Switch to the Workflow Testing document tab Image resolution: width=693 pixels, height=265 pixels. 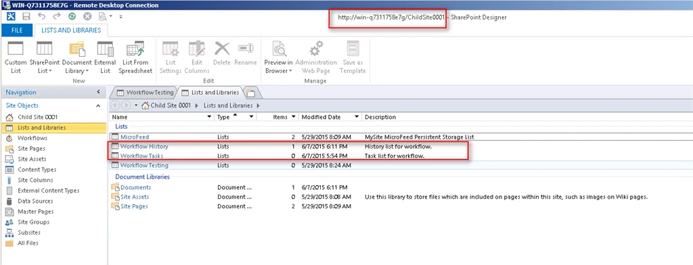145,93
